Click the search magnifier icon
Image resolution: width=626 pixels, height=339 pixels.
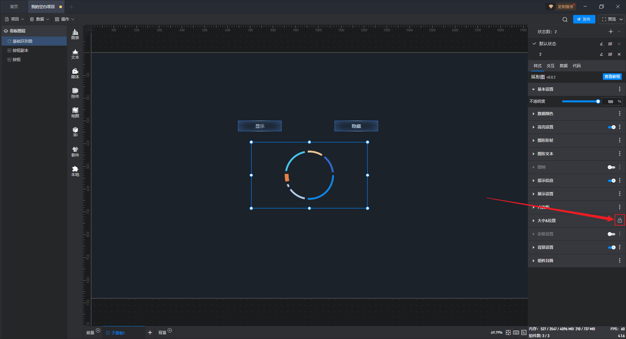[565, 20]
